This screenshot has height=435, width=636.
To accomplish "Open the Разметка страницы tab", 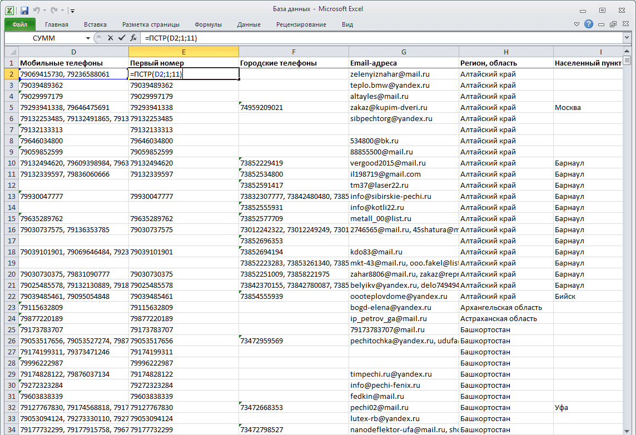I will coord(151,24).
